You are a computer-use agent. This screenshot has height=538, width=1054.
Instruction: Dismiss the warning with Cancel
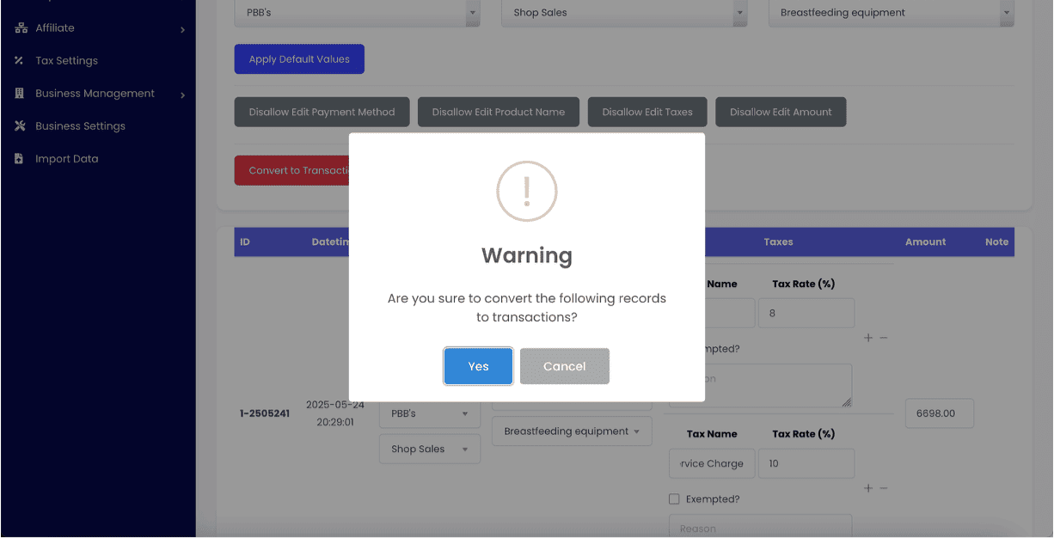click(x=564, y=366)
